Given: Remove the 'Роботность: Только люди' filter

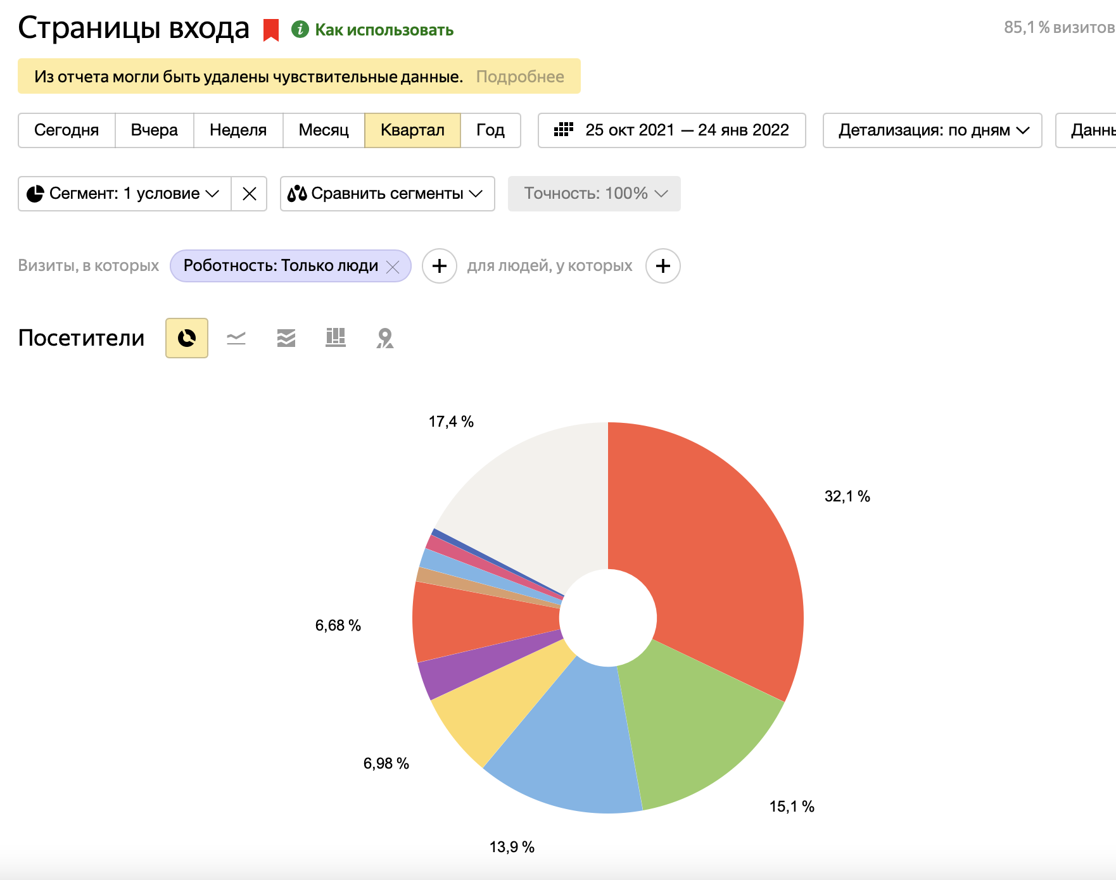Looking at the screenshot, I should point(393,267).
